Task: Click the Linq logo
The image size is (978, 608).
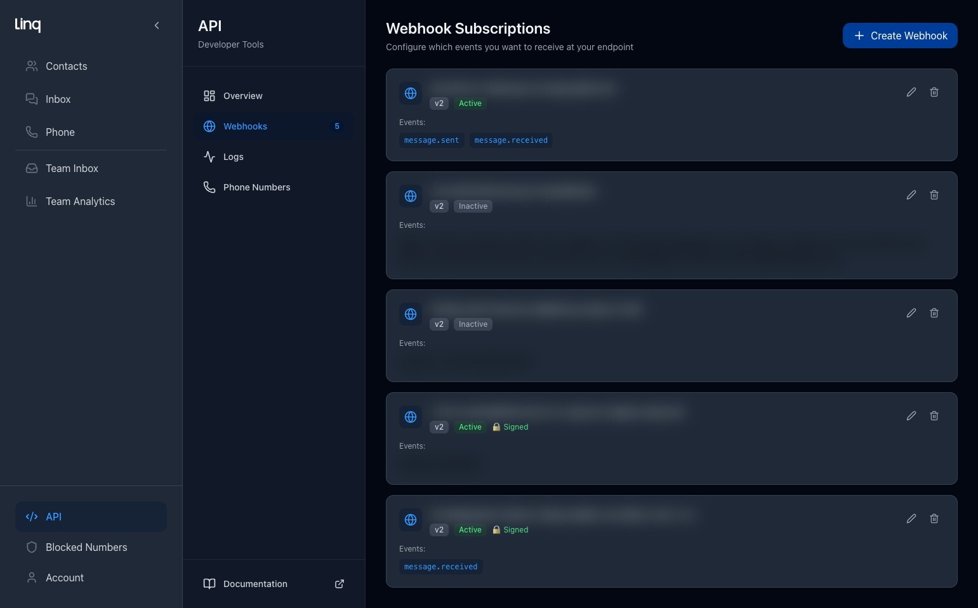Action: [28, 24]
